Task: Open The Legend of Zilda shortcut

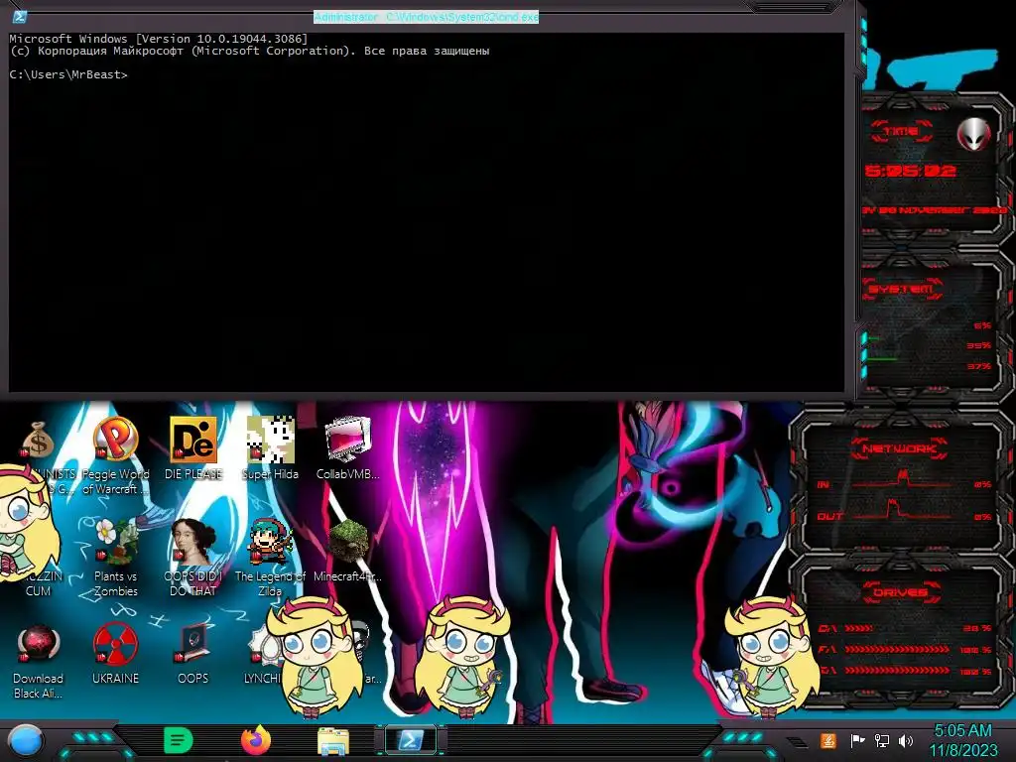Action: (x=270, y=558)
